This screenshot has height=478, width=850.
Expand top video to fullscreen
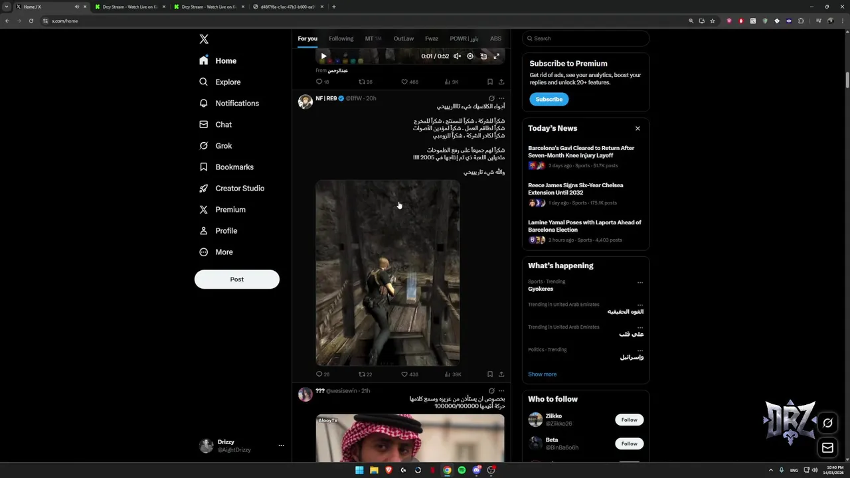coord(496,56)
